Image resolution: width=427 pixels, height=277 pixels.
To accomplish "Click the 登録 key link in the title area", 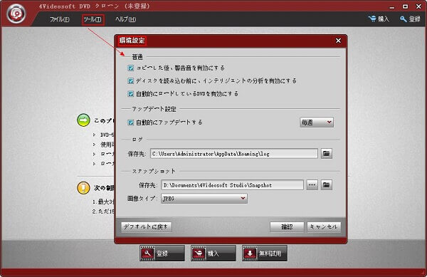I will point(410,19).
